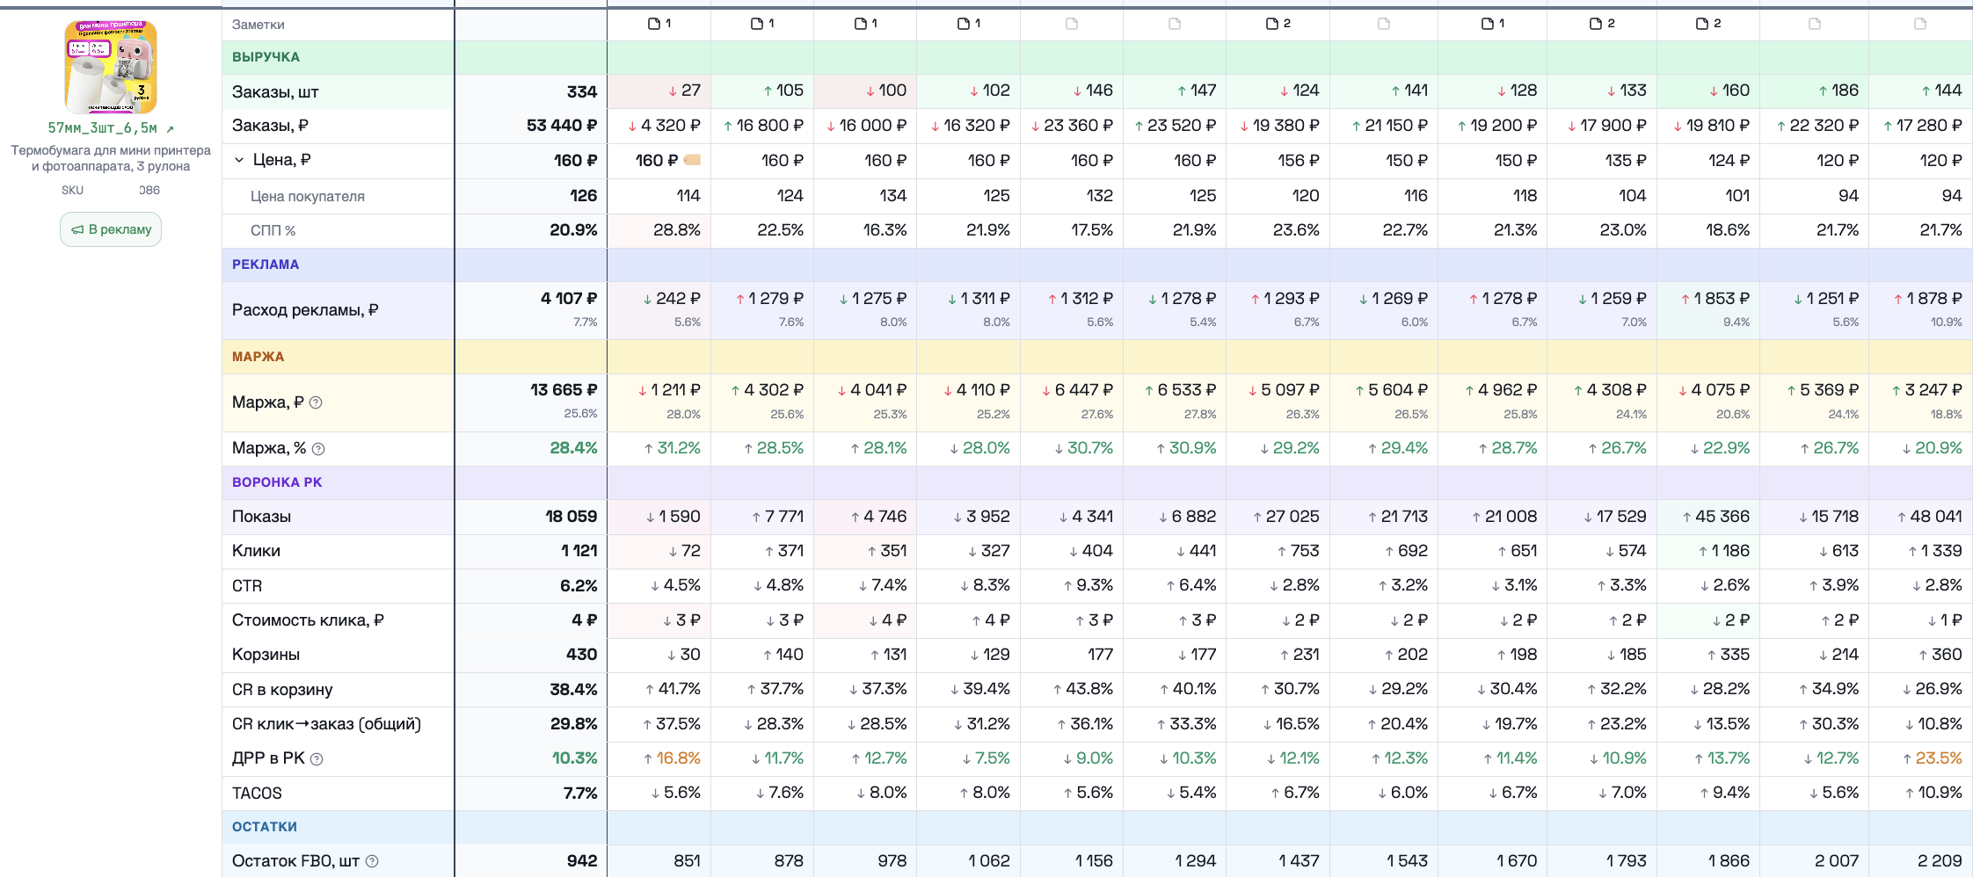This screenshot has width=1973, height=877.
Task: Add a note in the 146 orders column
Action: coord(1071,24)
